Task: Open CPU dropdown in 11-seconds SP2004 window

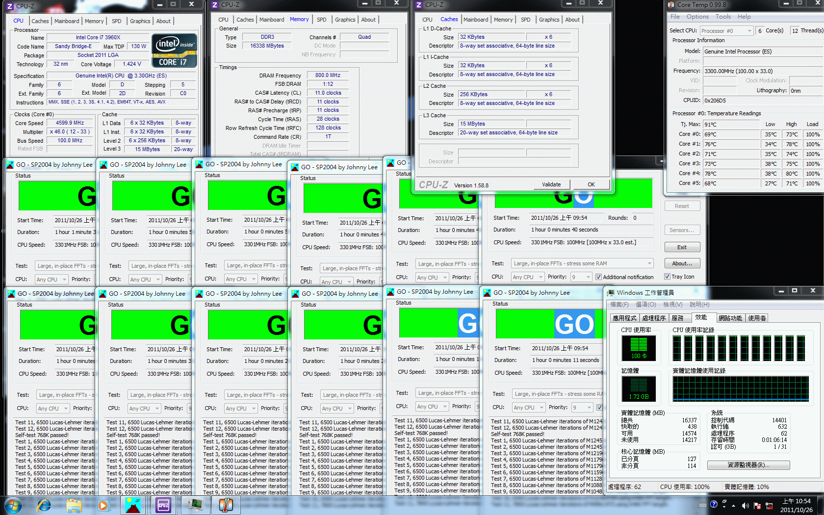Action: pos(529,408)
